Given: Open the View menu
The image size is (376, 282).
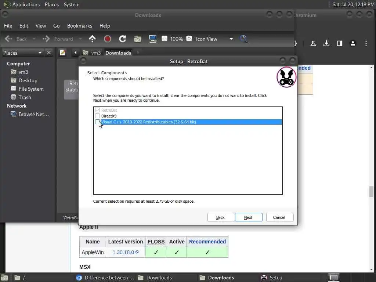Looking at the screenshot, I should tap(41, 26).
